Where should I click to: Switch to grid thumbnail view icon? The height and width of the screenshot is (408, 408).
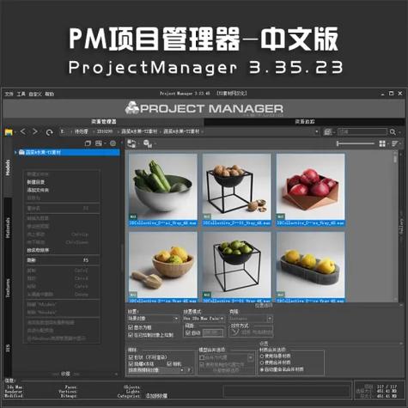point(382,143)
